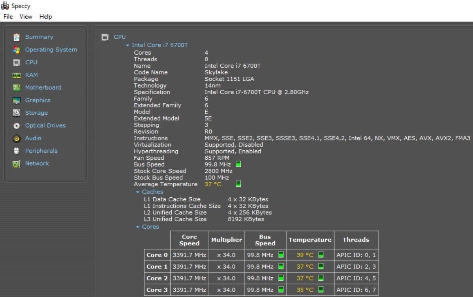Click Core 2 temperature graph icon
This screenshot has width=473, height=297.
(x=321, y=278)
